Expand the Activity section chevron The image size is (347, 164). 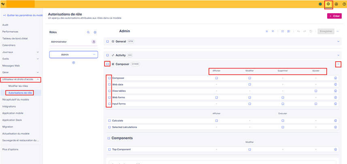click(x=338, y=55)
